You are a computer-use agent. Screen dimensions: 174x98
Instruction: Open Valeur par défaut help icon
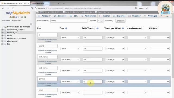(123, 28)
